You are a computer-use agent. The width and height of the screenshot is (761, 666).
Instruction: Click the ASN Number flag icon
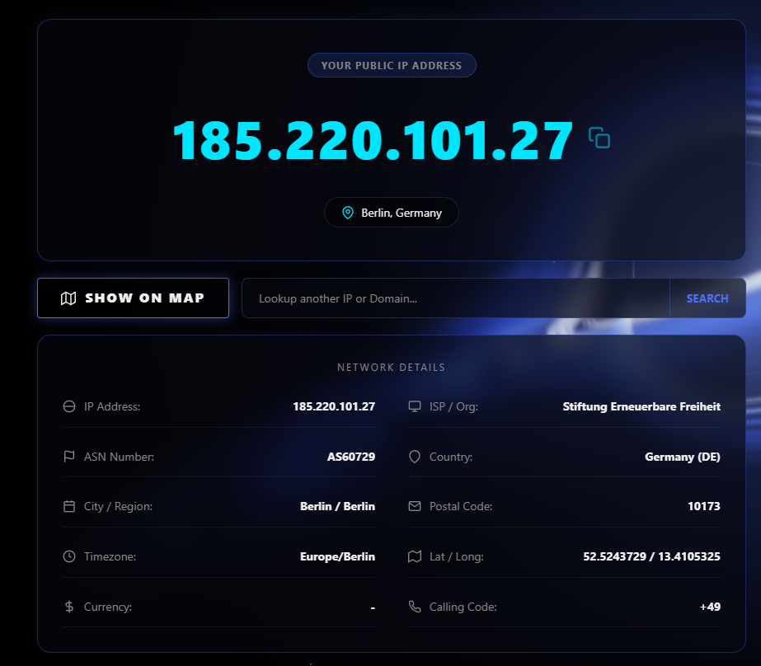(x=69, y=457)
